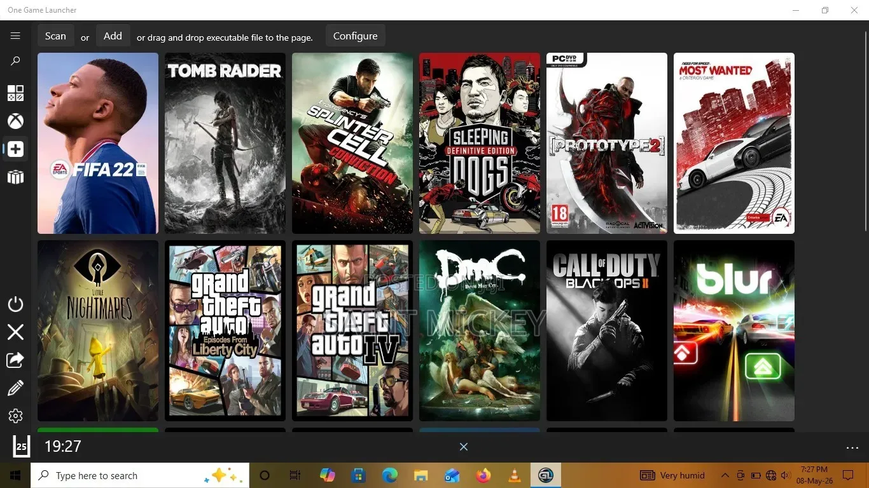The width and height of the screenshot is (869, 488).
Task: Expand the hidden system tray icons chevron
Action: (725, 475)
